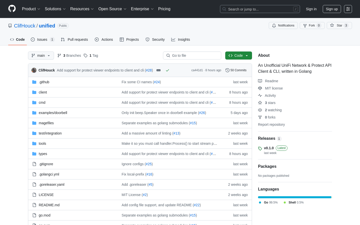Open the client folder icon
360x225 pixels.
pyautogui.click(x=34, y=92)
